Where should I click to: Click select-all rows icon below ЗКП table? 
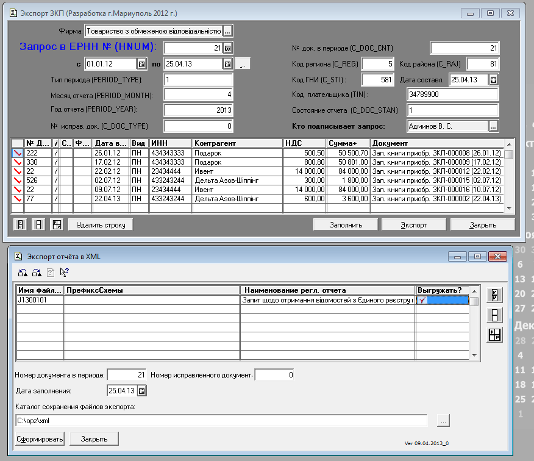tap(21, 225)
